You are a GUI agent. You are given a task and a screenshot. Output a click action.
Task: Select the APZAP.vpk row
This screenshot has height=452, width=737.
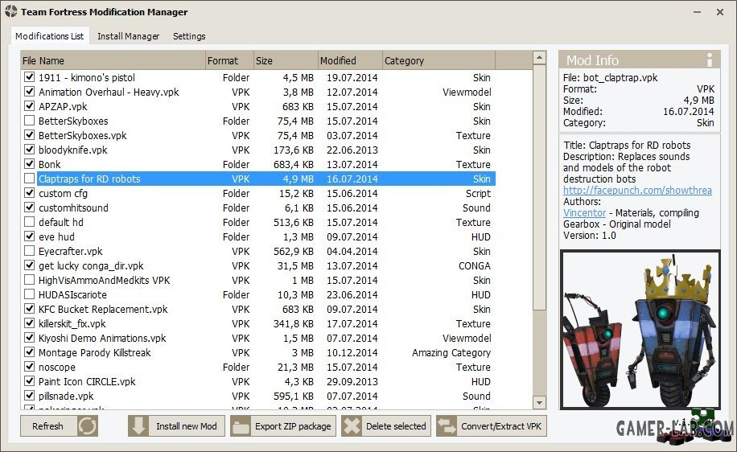tap(257, 106)
